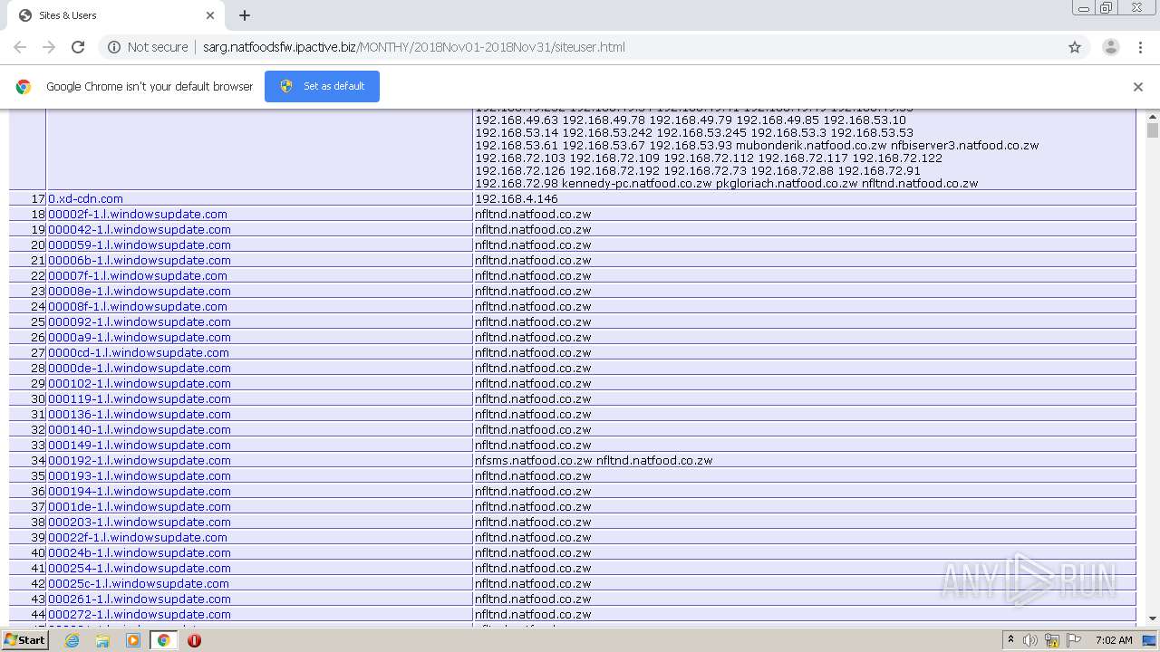This screenshot has width=1160, height=652.
Task: Open 0000cd-1.l.windowsupdate.com link
Action: (139, 352)
